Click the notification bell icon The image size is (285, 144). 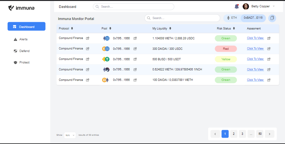click(x=237, y=7)
